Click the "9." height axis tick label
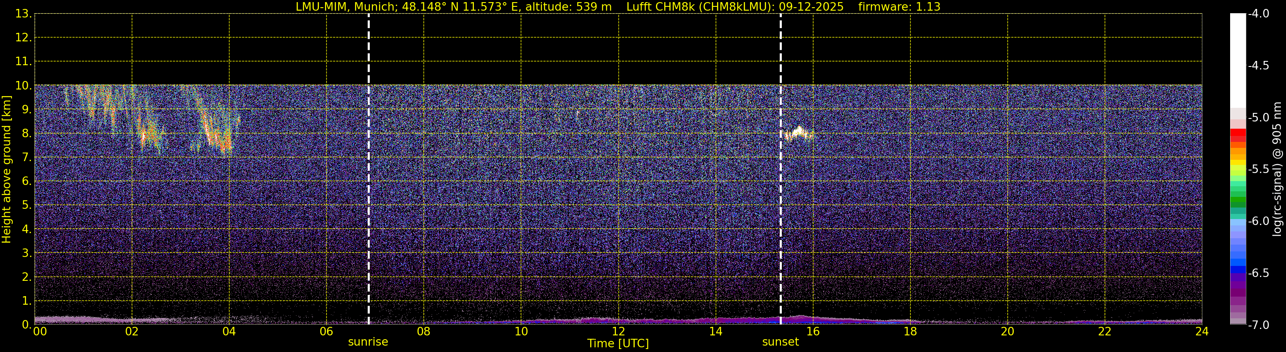This screenshot has height=352, width=1286. [x=26, y=109]
